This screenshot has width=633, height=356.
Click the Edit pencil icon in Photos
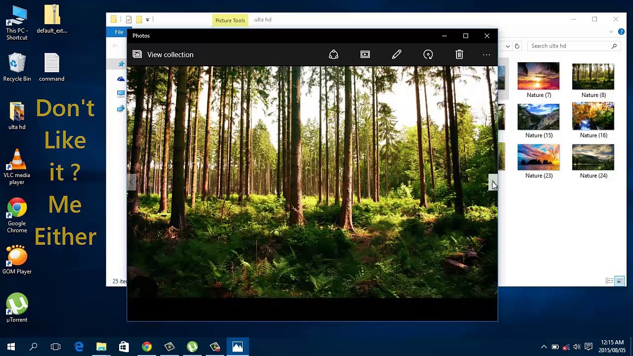click(x=397, y=54)
